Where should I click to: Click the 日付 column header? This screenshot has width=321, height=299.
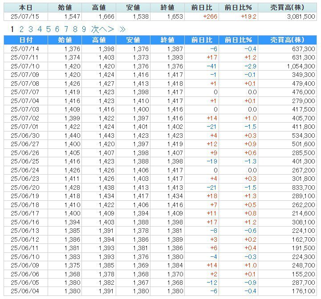pyautogui.click(x=26, y=40)
